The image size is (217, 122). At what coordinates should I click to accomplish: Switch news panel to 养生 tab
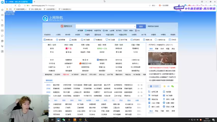point(173,49)
